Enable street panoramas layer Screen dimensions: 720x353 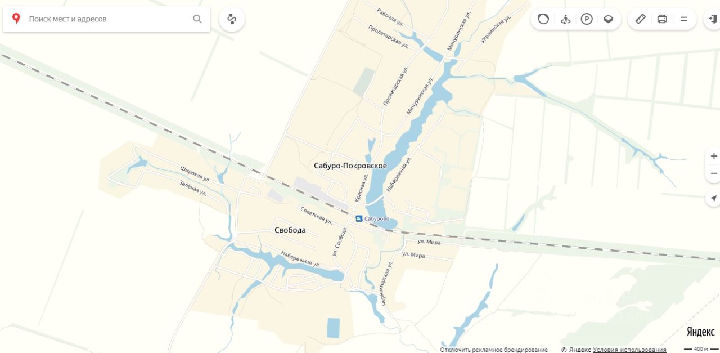(565, 19)
